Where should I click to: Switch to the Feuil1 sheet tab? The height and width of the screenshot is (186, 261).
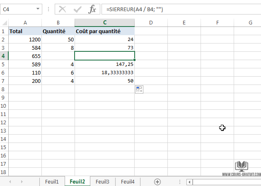pyautogui.click(x=52, y=181)
